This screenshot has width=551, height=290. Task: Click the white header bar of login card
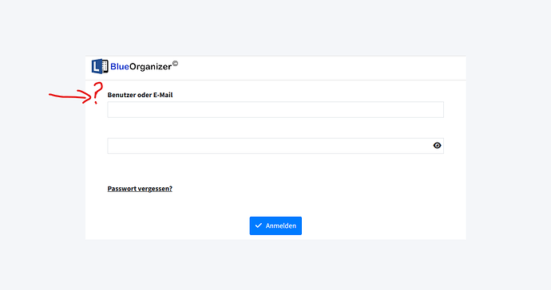tap(316, 68)
